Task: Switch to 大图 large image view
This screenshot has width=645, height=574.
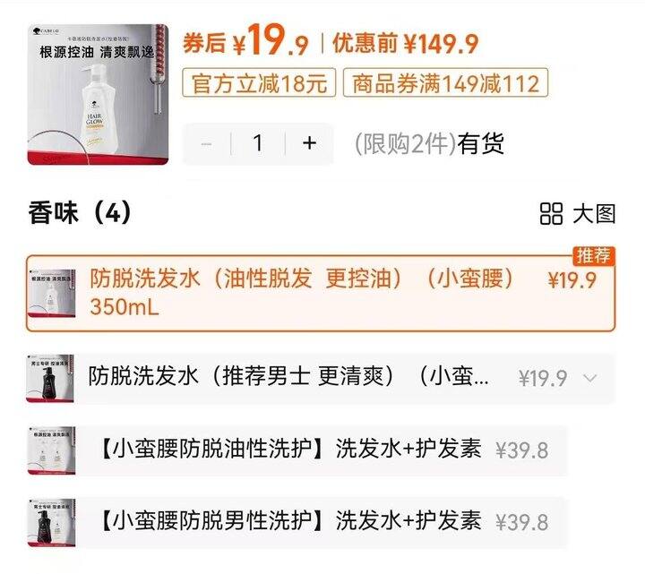Action: coord(594,214)
